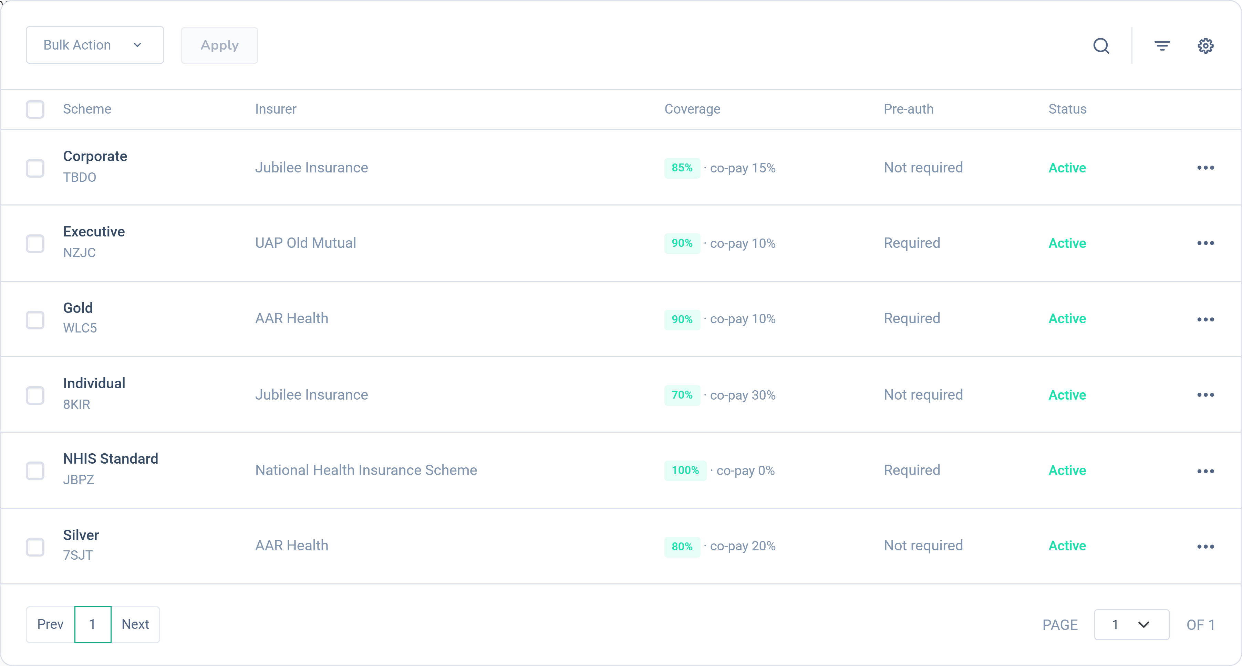This screenshot has height=666, width=1242.
Task: Click the 80% coverage badge
Action: pyautogui.click(x=682, y=547)
